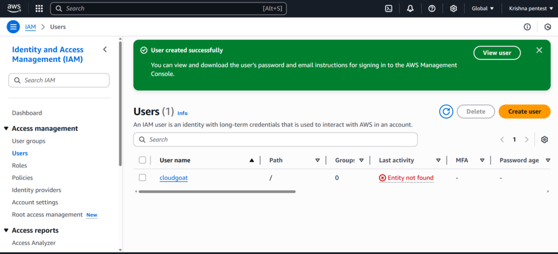Collapse the IAM sidebar with chevron
Image resolution: width=558 pixels, height=254 pixels.
coord(105,49)
